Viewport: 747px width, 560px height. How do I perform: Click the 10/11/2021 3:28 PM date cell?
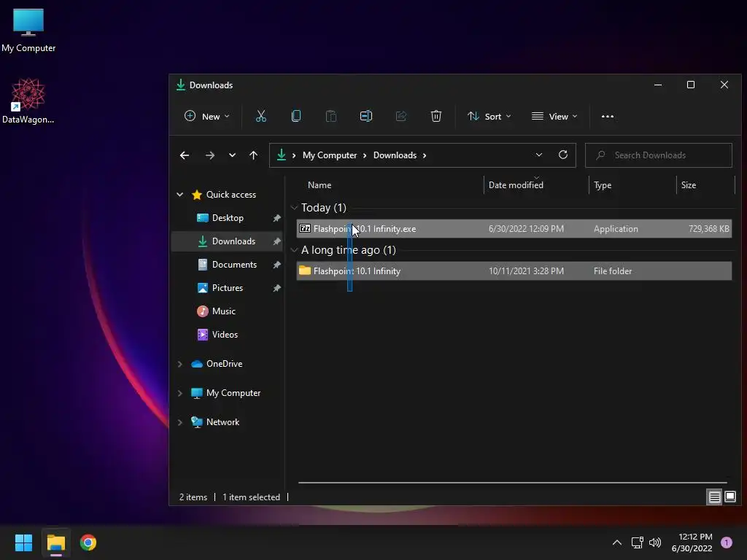[526, 271]
